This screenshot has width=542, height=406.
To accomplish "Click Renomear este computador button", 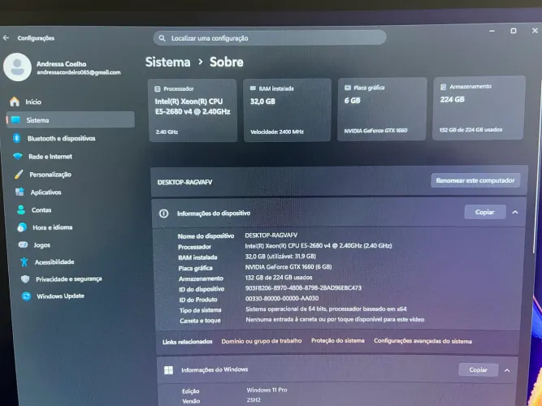I will (475, 180).
